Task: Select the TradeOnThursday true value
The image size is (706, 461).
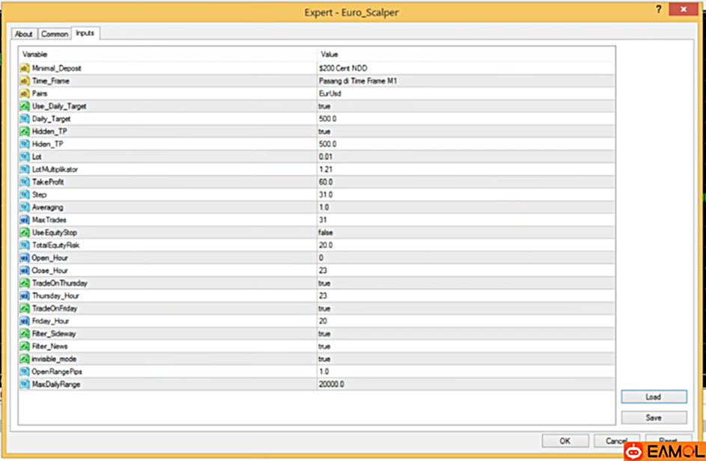Action: (x=325, y=283)
